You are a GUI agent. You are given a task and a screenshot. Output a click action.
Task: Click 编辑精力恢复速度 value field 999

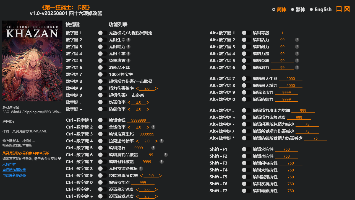[299, 117]
